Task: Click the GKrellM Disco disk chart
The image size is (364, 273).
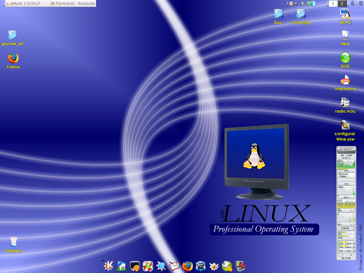Action: coord(346,191)
